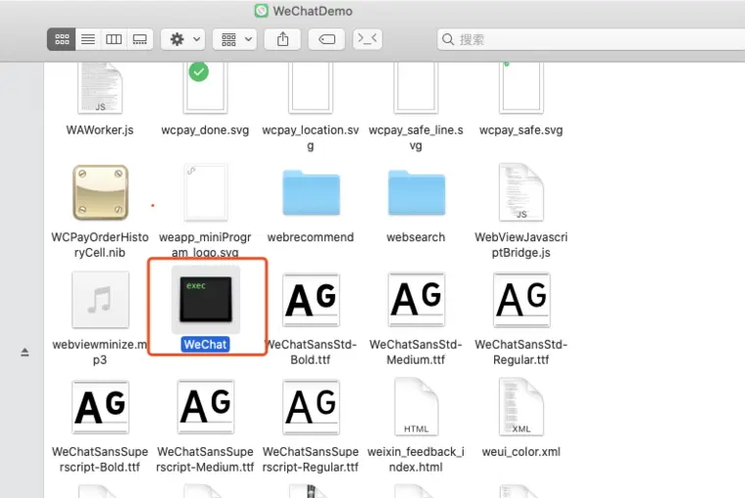Viewport: 745px width, 498px height.
Task: Select the weapp_miniProgram_logo.svg file icon
Action: pos(205,192)
